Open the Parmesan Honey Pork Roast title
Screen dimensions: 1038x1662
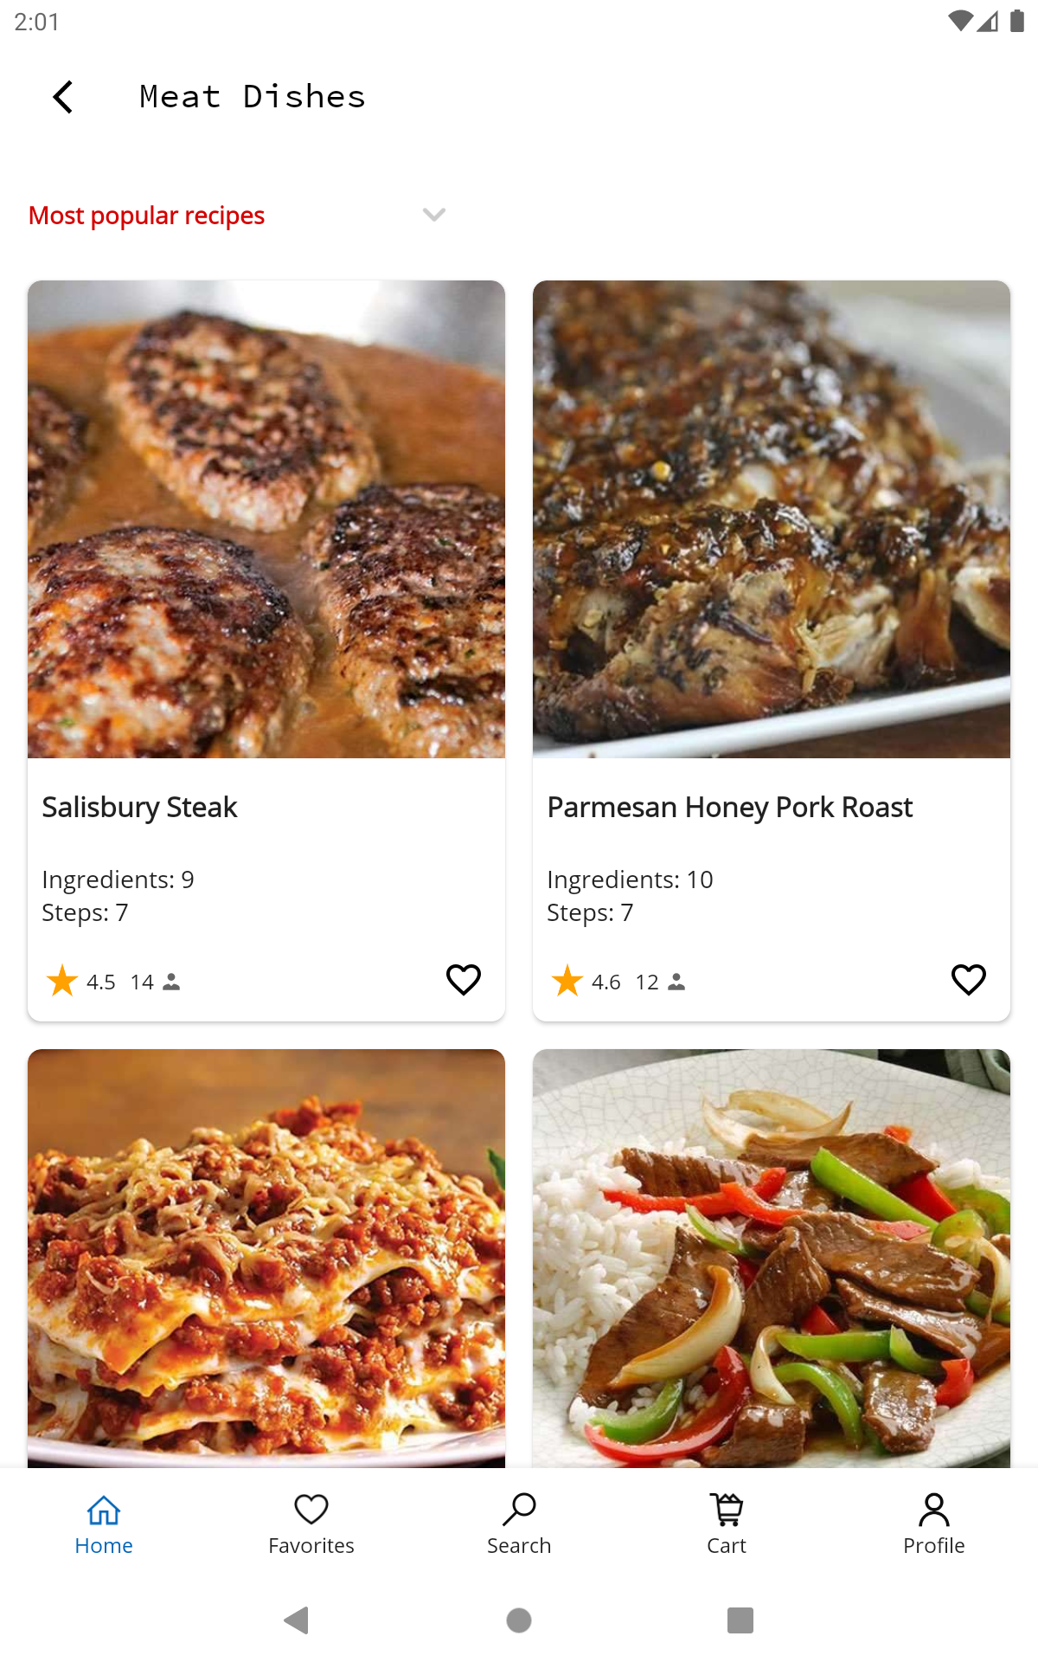(729, 807)
